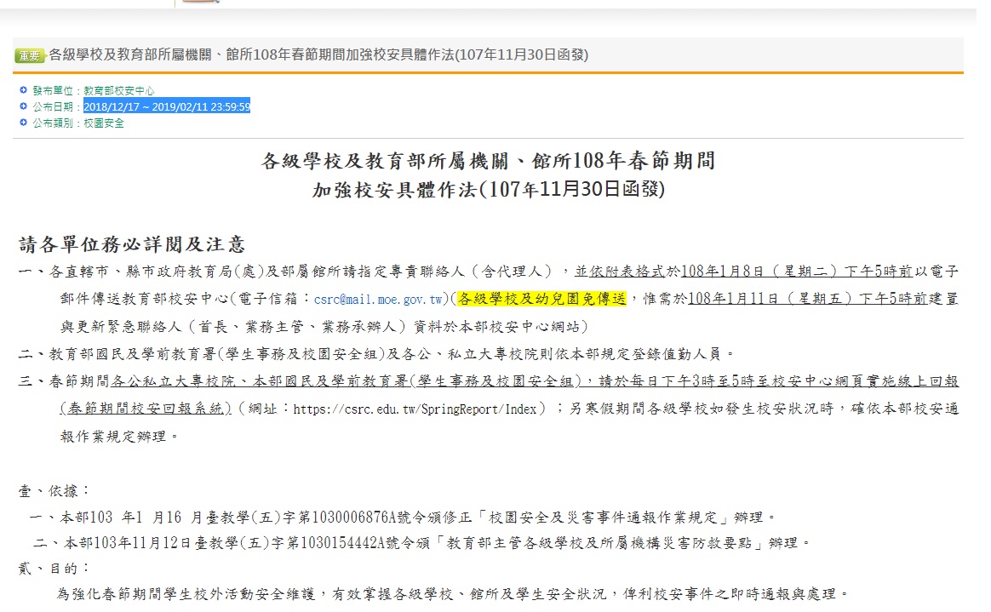
Task: Click the yellow highlighted 各級學校及幼兒園免傳送 text
Action: (541, 299)
